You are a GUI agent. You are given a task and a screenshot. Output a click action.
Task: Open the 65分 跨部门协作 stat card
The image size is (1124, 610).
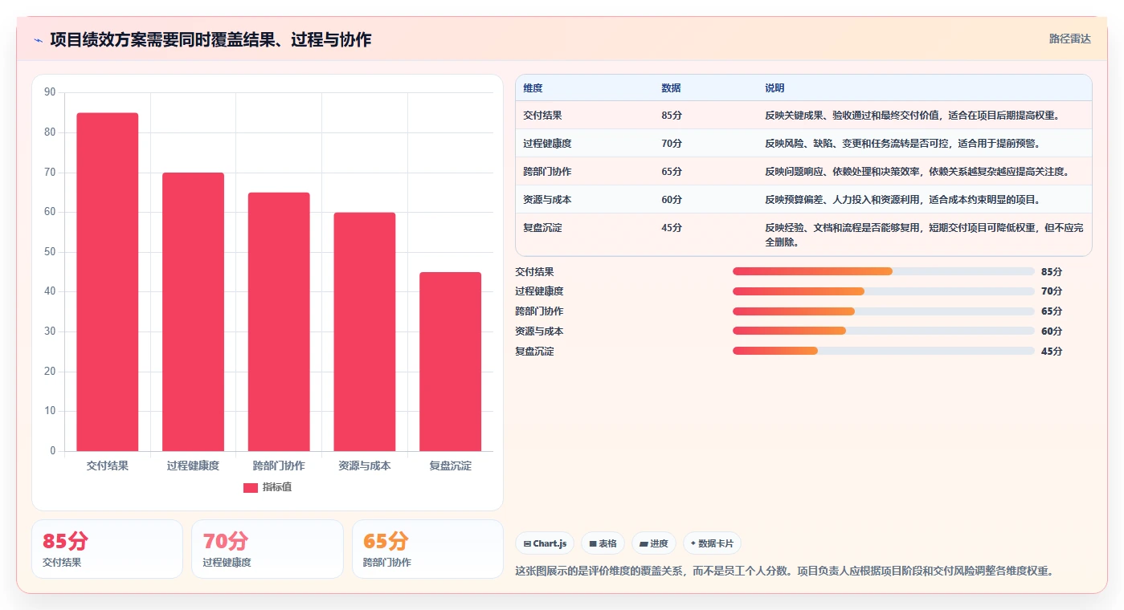click(427, 549)
